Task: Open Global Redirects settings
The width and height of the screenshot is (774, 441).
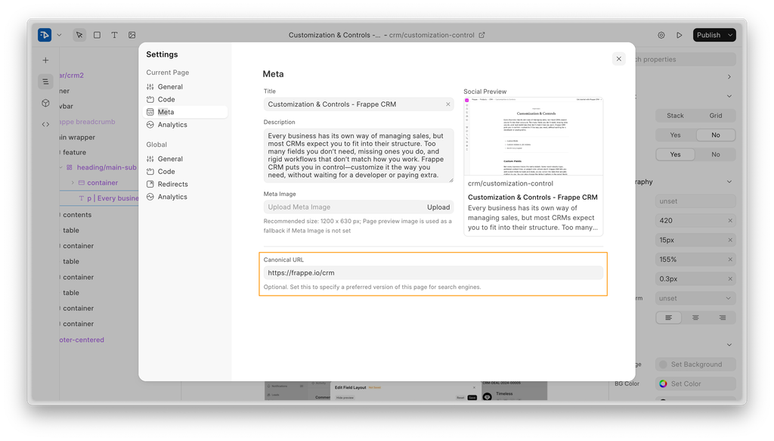Action: pyautogui.click(x=185, y=185)
